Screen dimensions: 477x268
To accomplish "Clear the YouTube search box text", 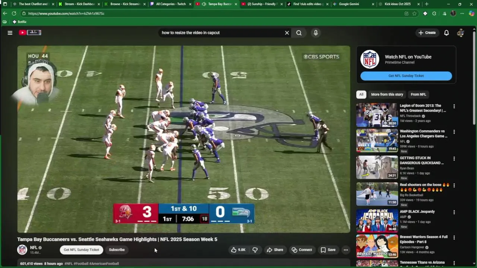I will point(287,33).
